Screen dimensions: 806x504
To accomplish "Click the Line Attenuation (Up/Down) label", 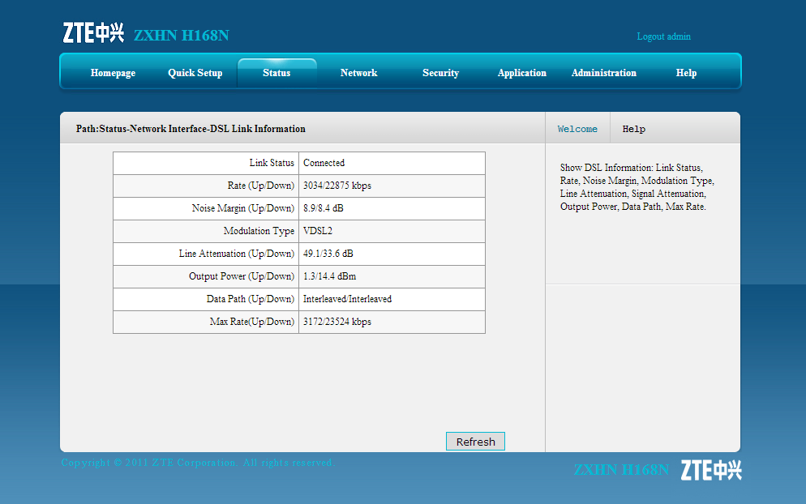I will (x=237, y=254).
